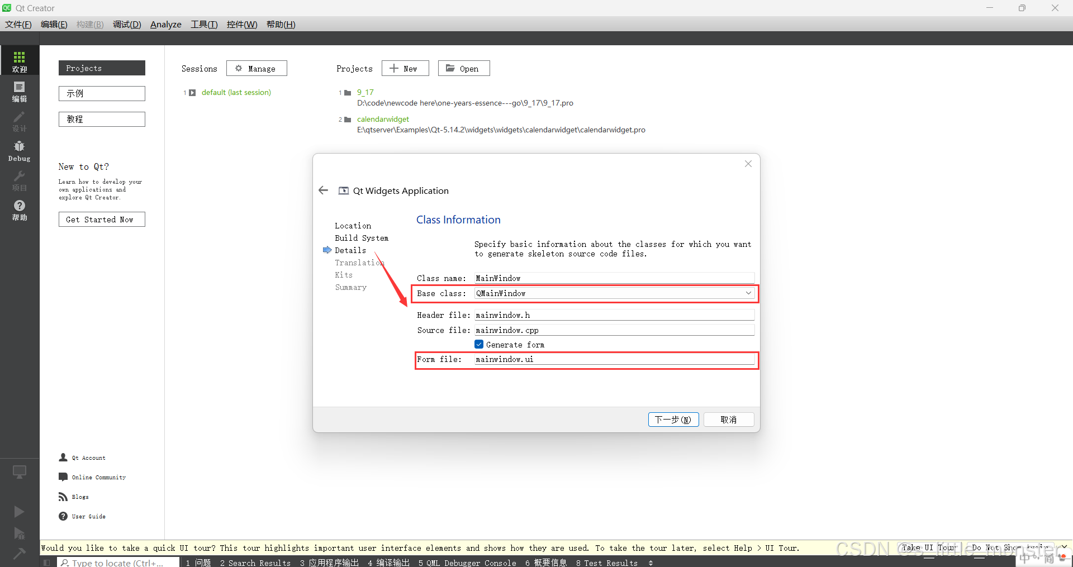Click the Take UI Tour button
1073x567 pixels.
[929, 548]
